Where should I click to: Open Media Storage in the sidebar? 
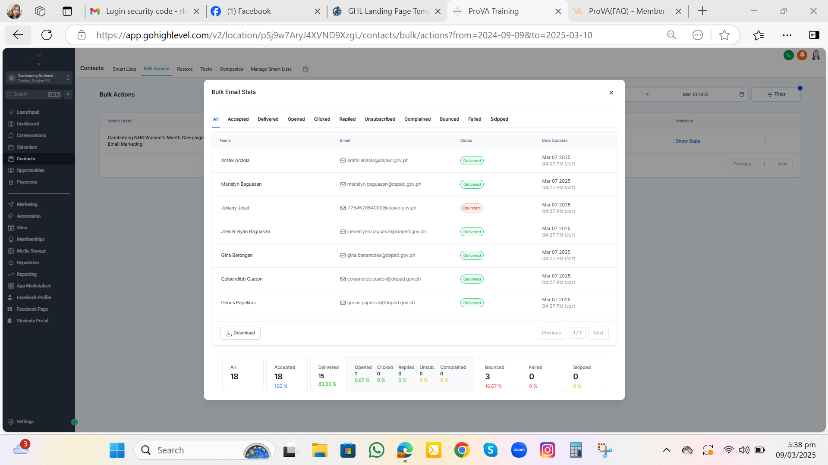tap(31, 251)
